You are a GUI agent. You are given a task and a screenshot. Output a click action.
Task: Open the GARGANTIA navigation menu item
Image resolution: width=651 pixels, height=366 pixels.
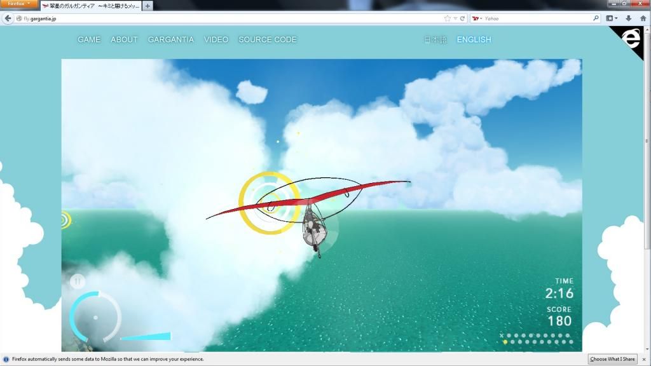click(171, 39)
